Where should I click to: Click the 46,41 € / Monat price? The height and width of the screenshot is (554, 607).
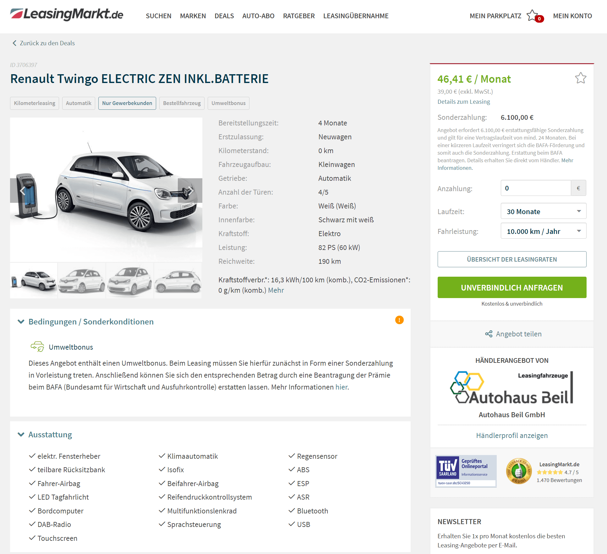pos(474,79)
